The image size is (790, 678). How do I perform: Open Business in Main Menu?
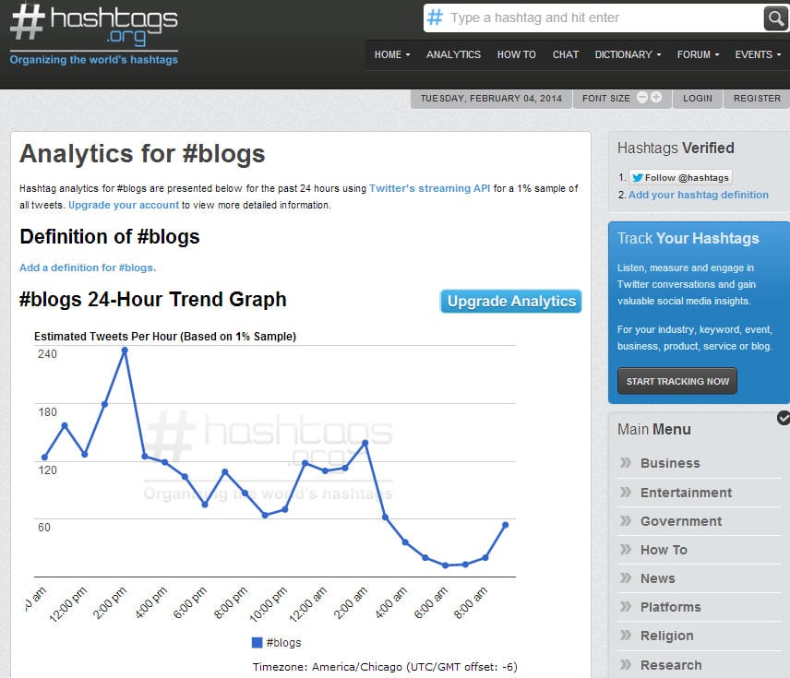[670, 463]
